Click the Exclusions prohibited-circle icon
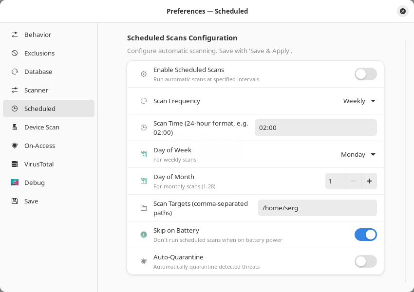Viewport: 414px width, 292px height. click(15, 53)
